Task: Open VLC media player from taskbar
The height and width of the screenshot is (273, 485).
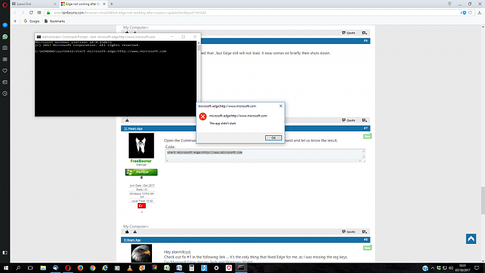Action: [129, 268]
